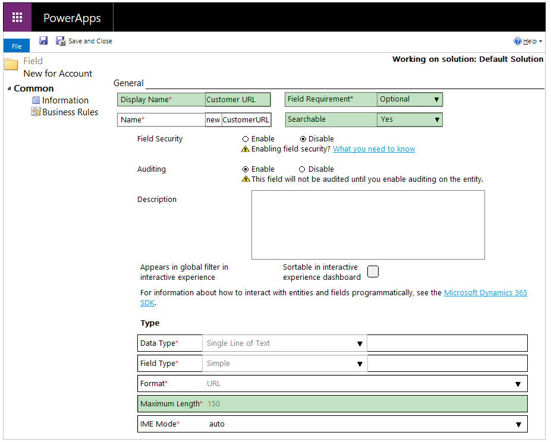Click the Auditing warning icon
The height and width of the screenshot is (442, 551).
pyautogui.click(x=245, y=179)
